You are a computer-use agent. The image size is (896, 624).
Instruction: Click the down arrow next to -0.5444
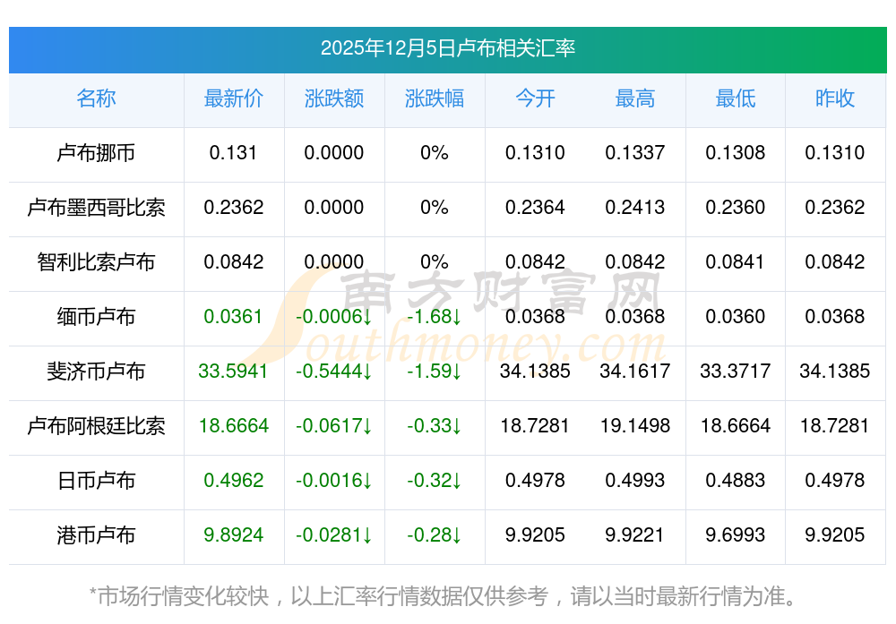pyautogui.click(x=367, y=372)
